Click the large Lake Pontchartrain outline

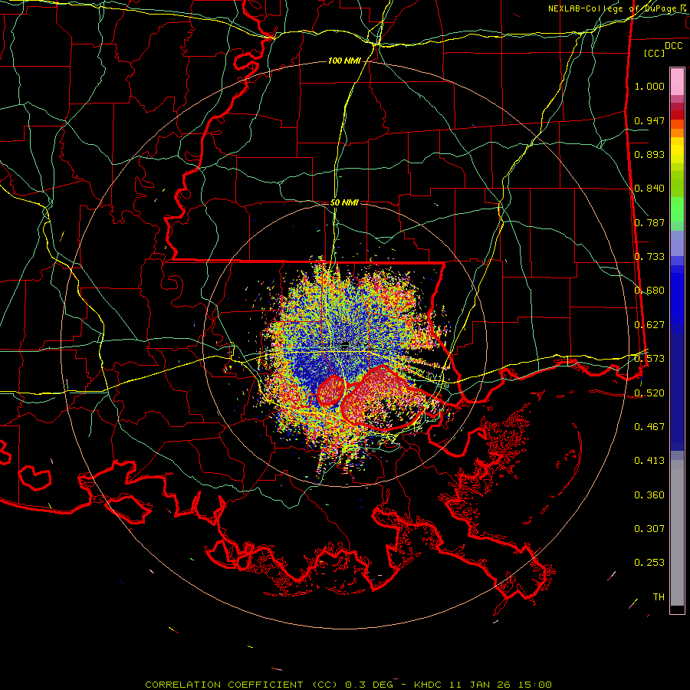(x=382, y=398)
